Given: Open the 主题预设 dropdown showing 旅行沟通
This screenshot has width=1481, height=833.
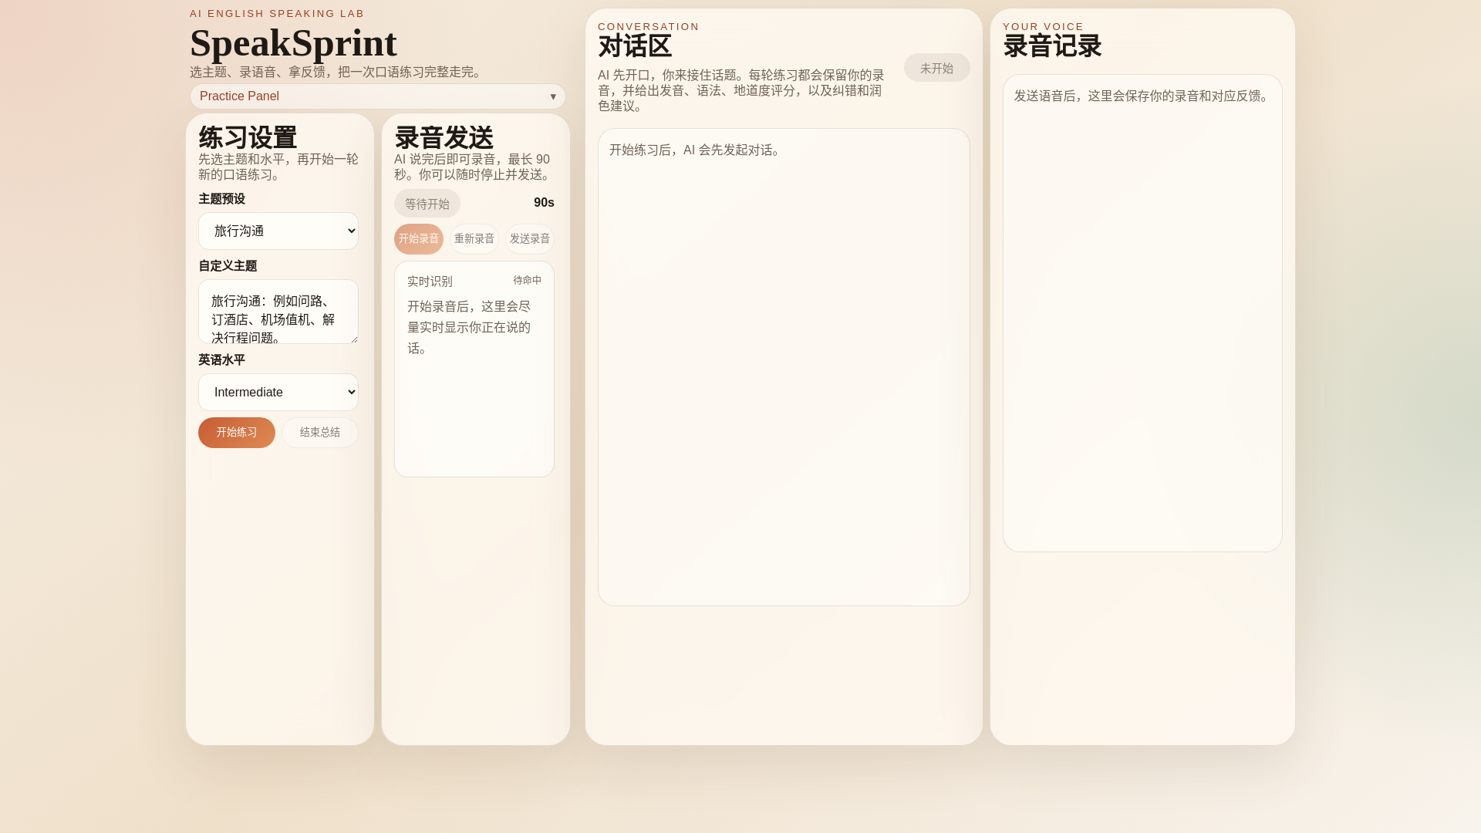Looking at the screenshot, I should point(278,231).
